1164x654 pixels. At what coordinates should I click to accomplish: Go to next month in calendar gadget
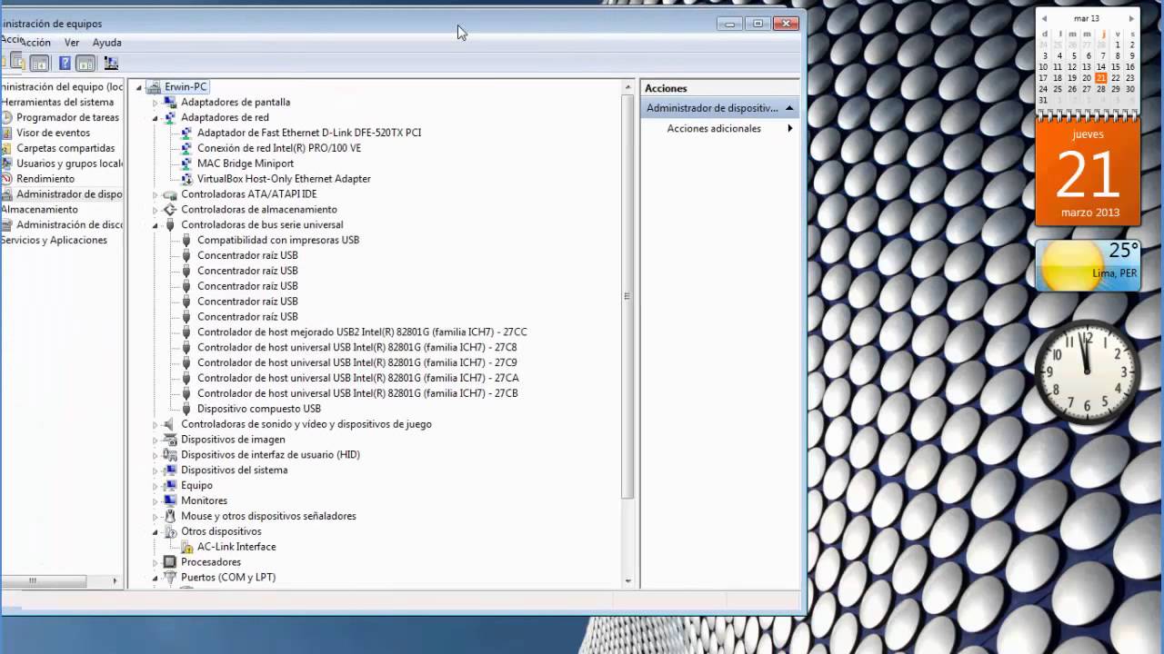tap(1131, 18)
